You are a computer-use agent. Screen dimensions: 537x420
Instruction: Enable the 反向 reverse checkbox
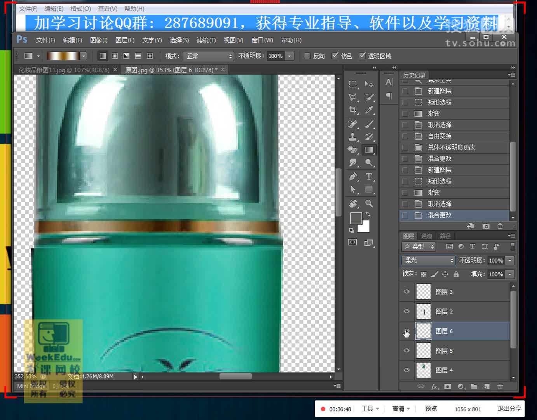point(307,56)
